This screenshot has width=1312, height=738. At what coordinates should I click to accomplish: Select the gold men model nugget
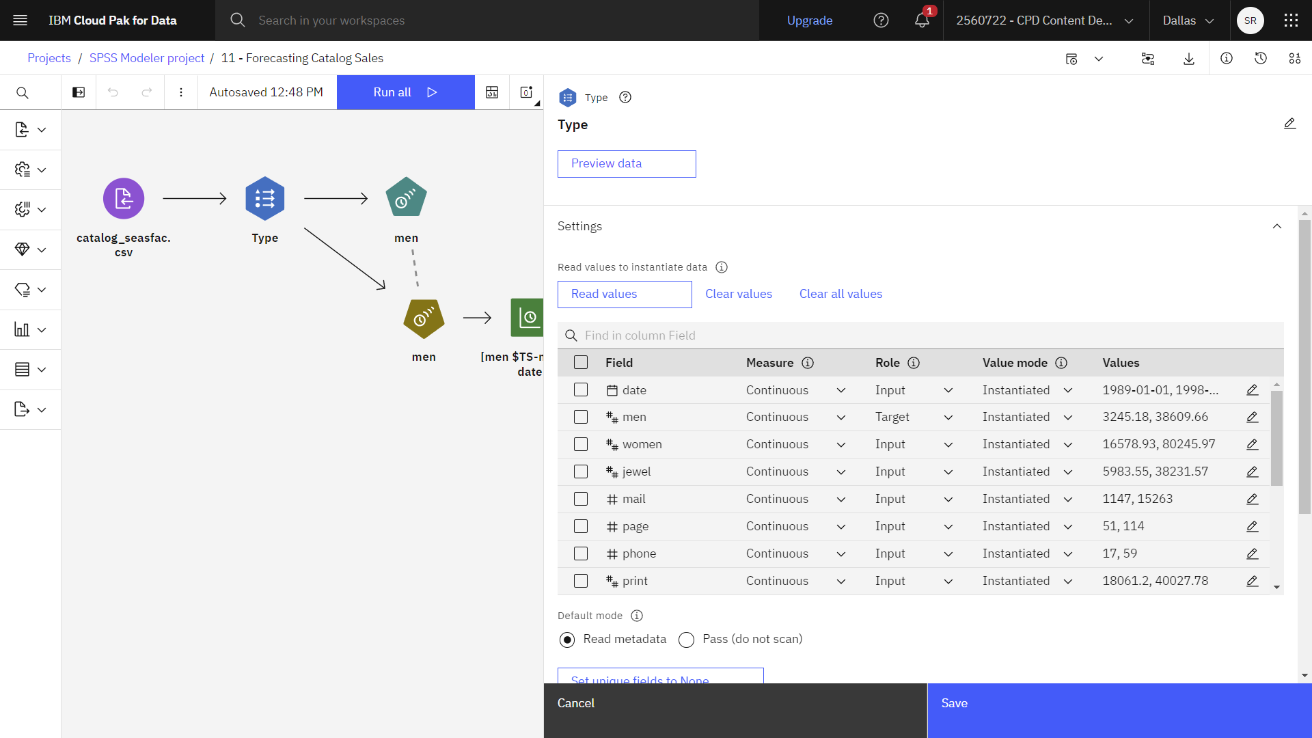tap(424, 318)
